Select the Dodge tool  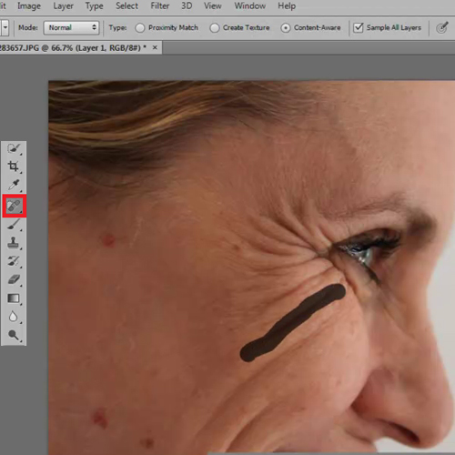click(14, 335)
